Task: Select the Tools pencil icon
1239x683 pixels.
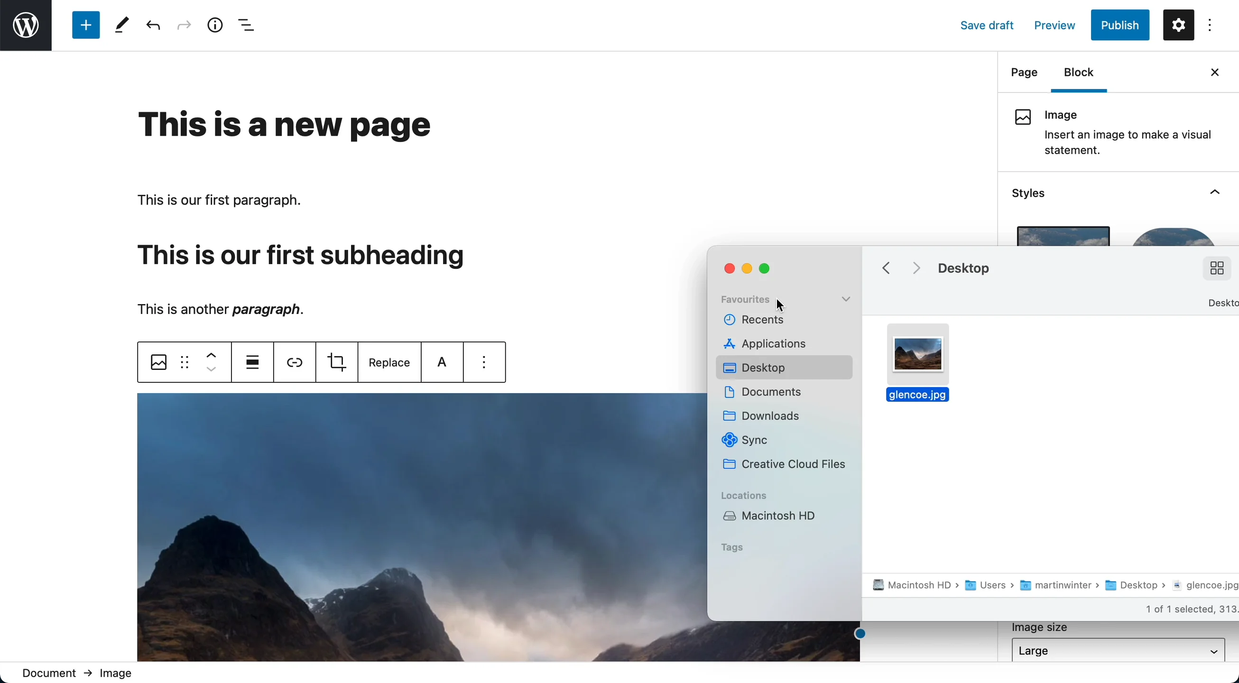Action: [122, 25]
